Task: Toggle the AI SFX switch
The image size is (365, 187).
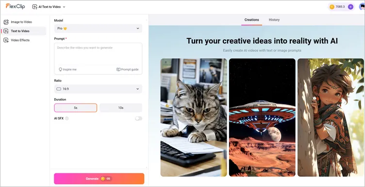Action: point(138,119)
